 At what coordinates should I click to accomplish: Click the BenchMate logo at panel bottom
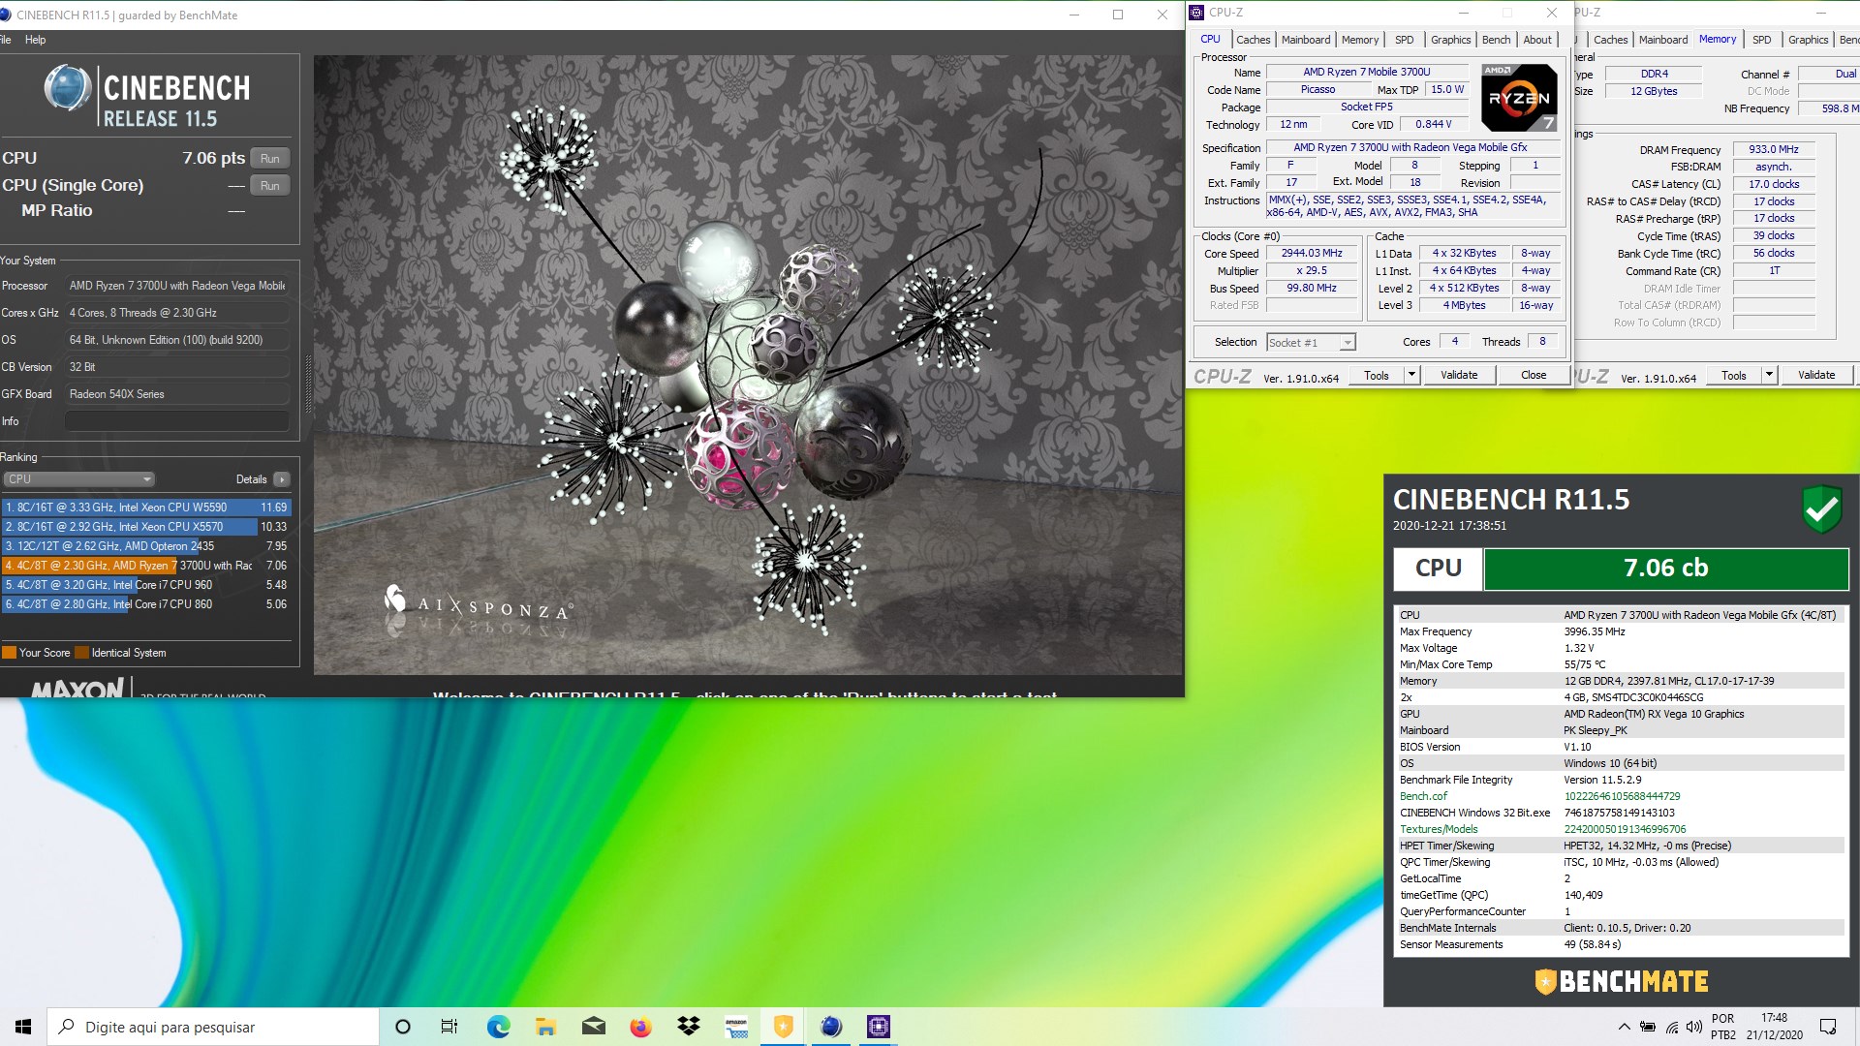tap(1621, 981)
